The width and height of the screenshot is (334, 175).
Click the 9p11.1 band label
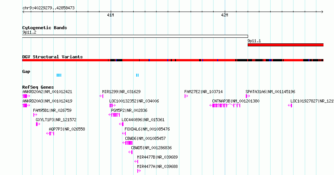[254, 41]
